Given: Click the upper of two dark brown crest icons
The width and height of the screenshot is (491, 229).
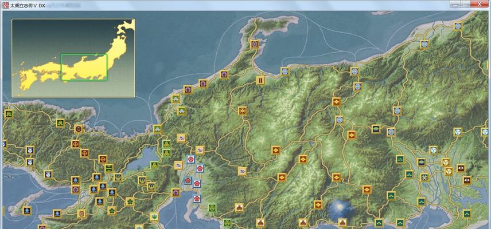Looking at the screenshot, I should point(461,169).
